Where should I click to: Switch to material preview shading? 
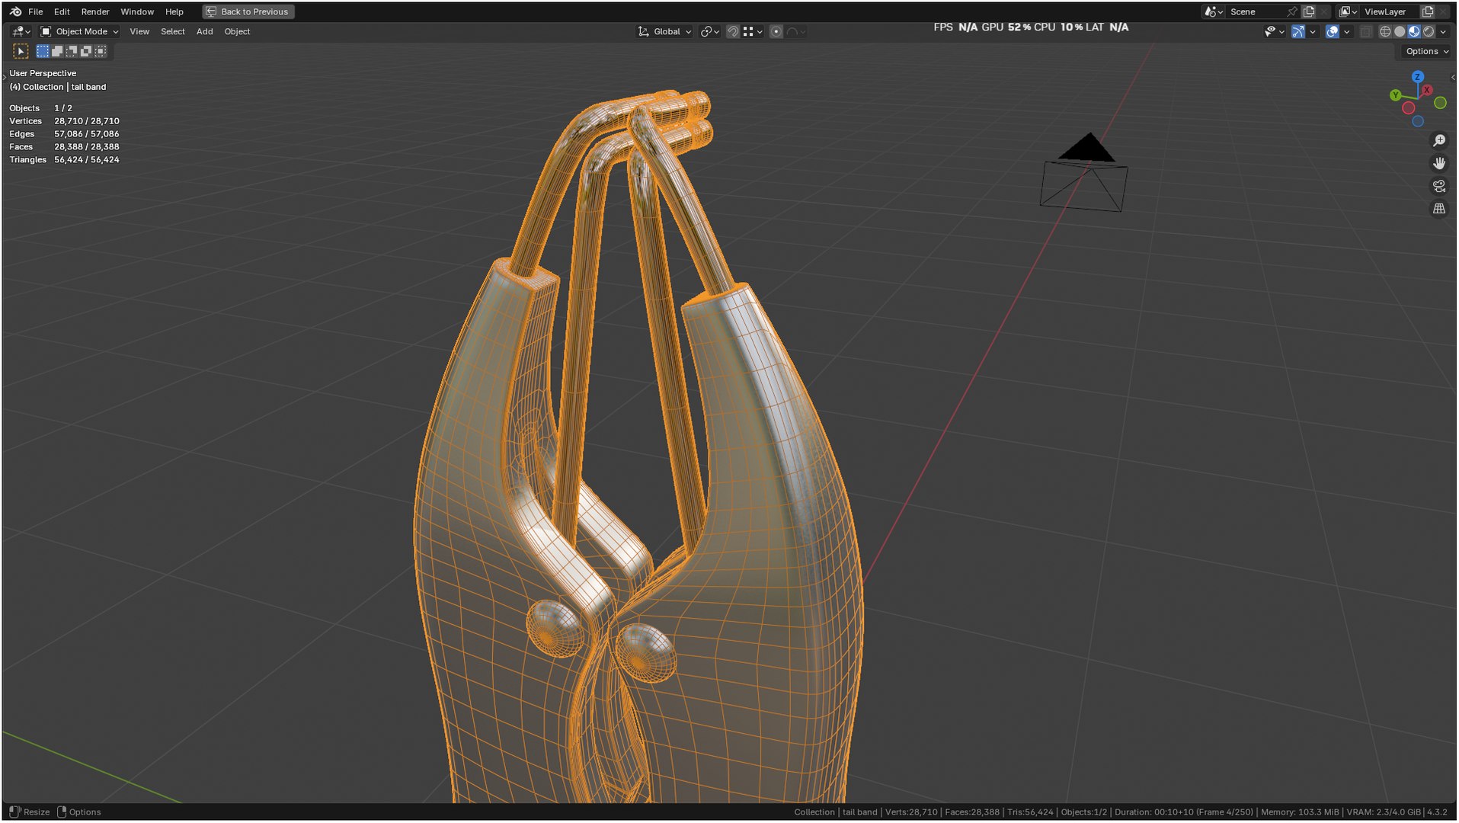coord(1414,31)
